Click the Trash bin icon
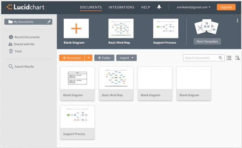This screenshot has width=242, height=148. point(11,51)
